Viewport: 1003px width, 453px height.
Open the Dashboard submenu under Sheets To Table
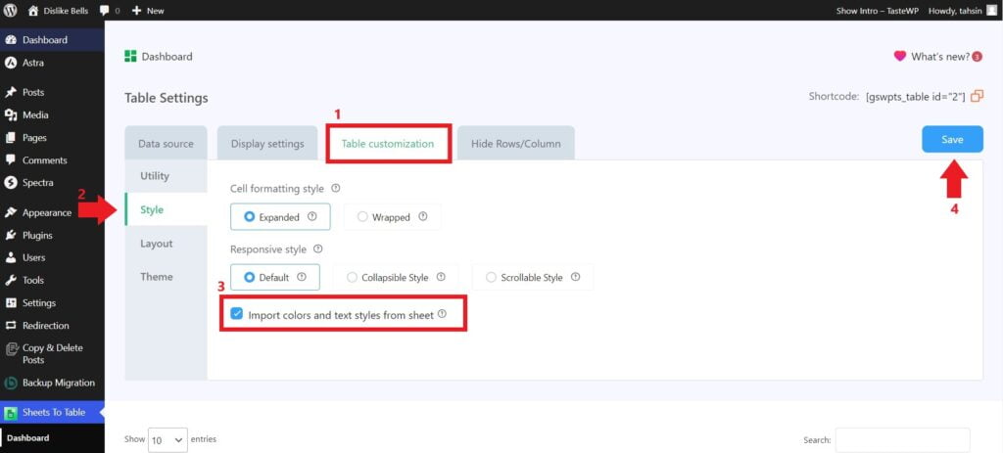tap(28, 437)
